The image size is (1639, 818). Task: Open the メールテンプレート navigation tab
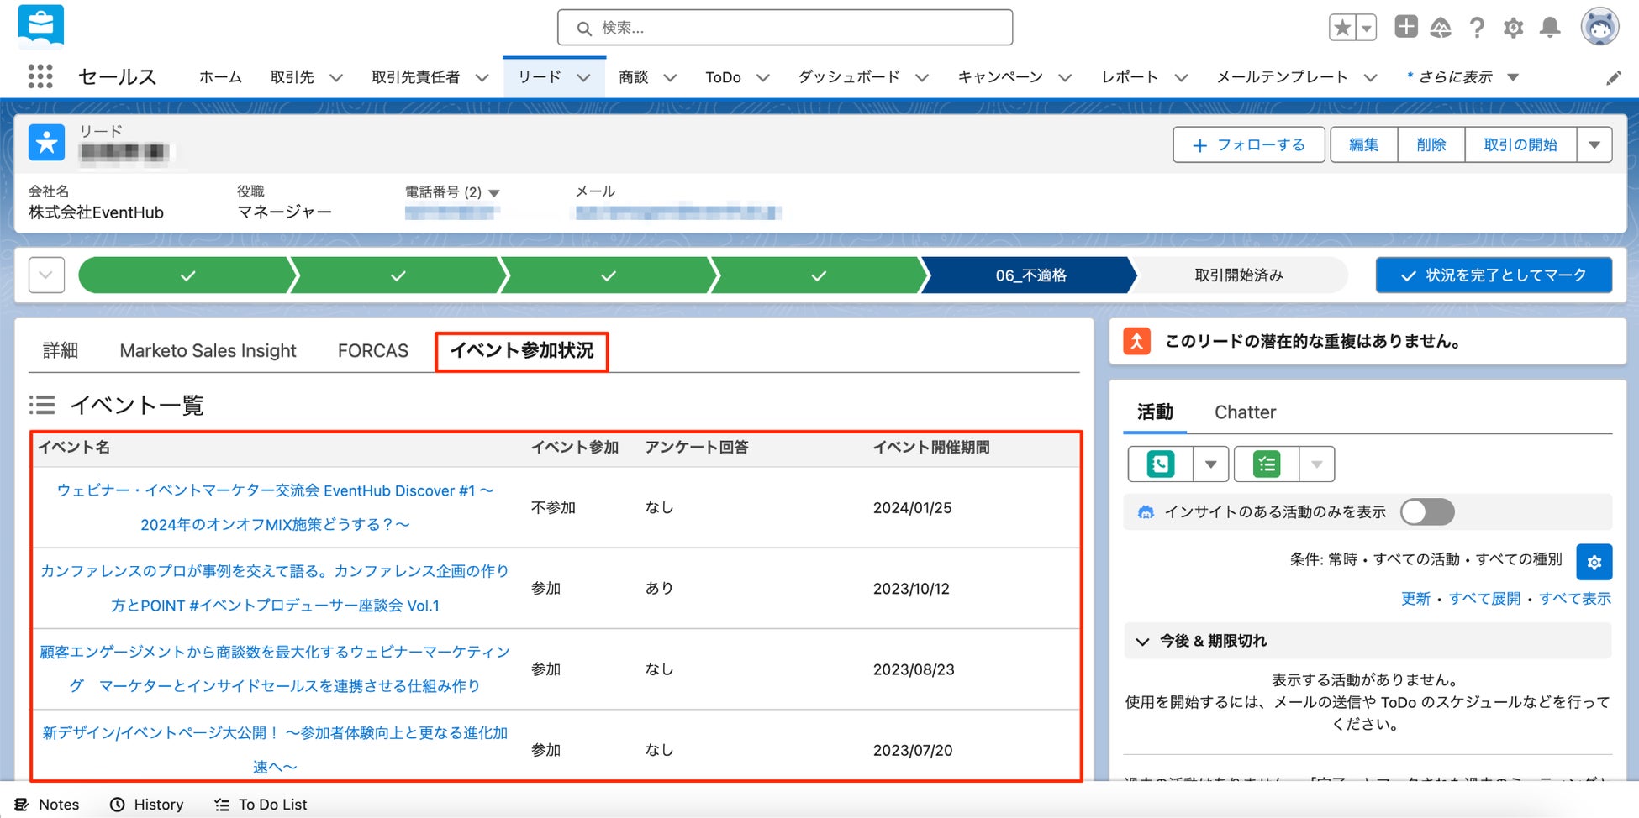coord(1282,77)
